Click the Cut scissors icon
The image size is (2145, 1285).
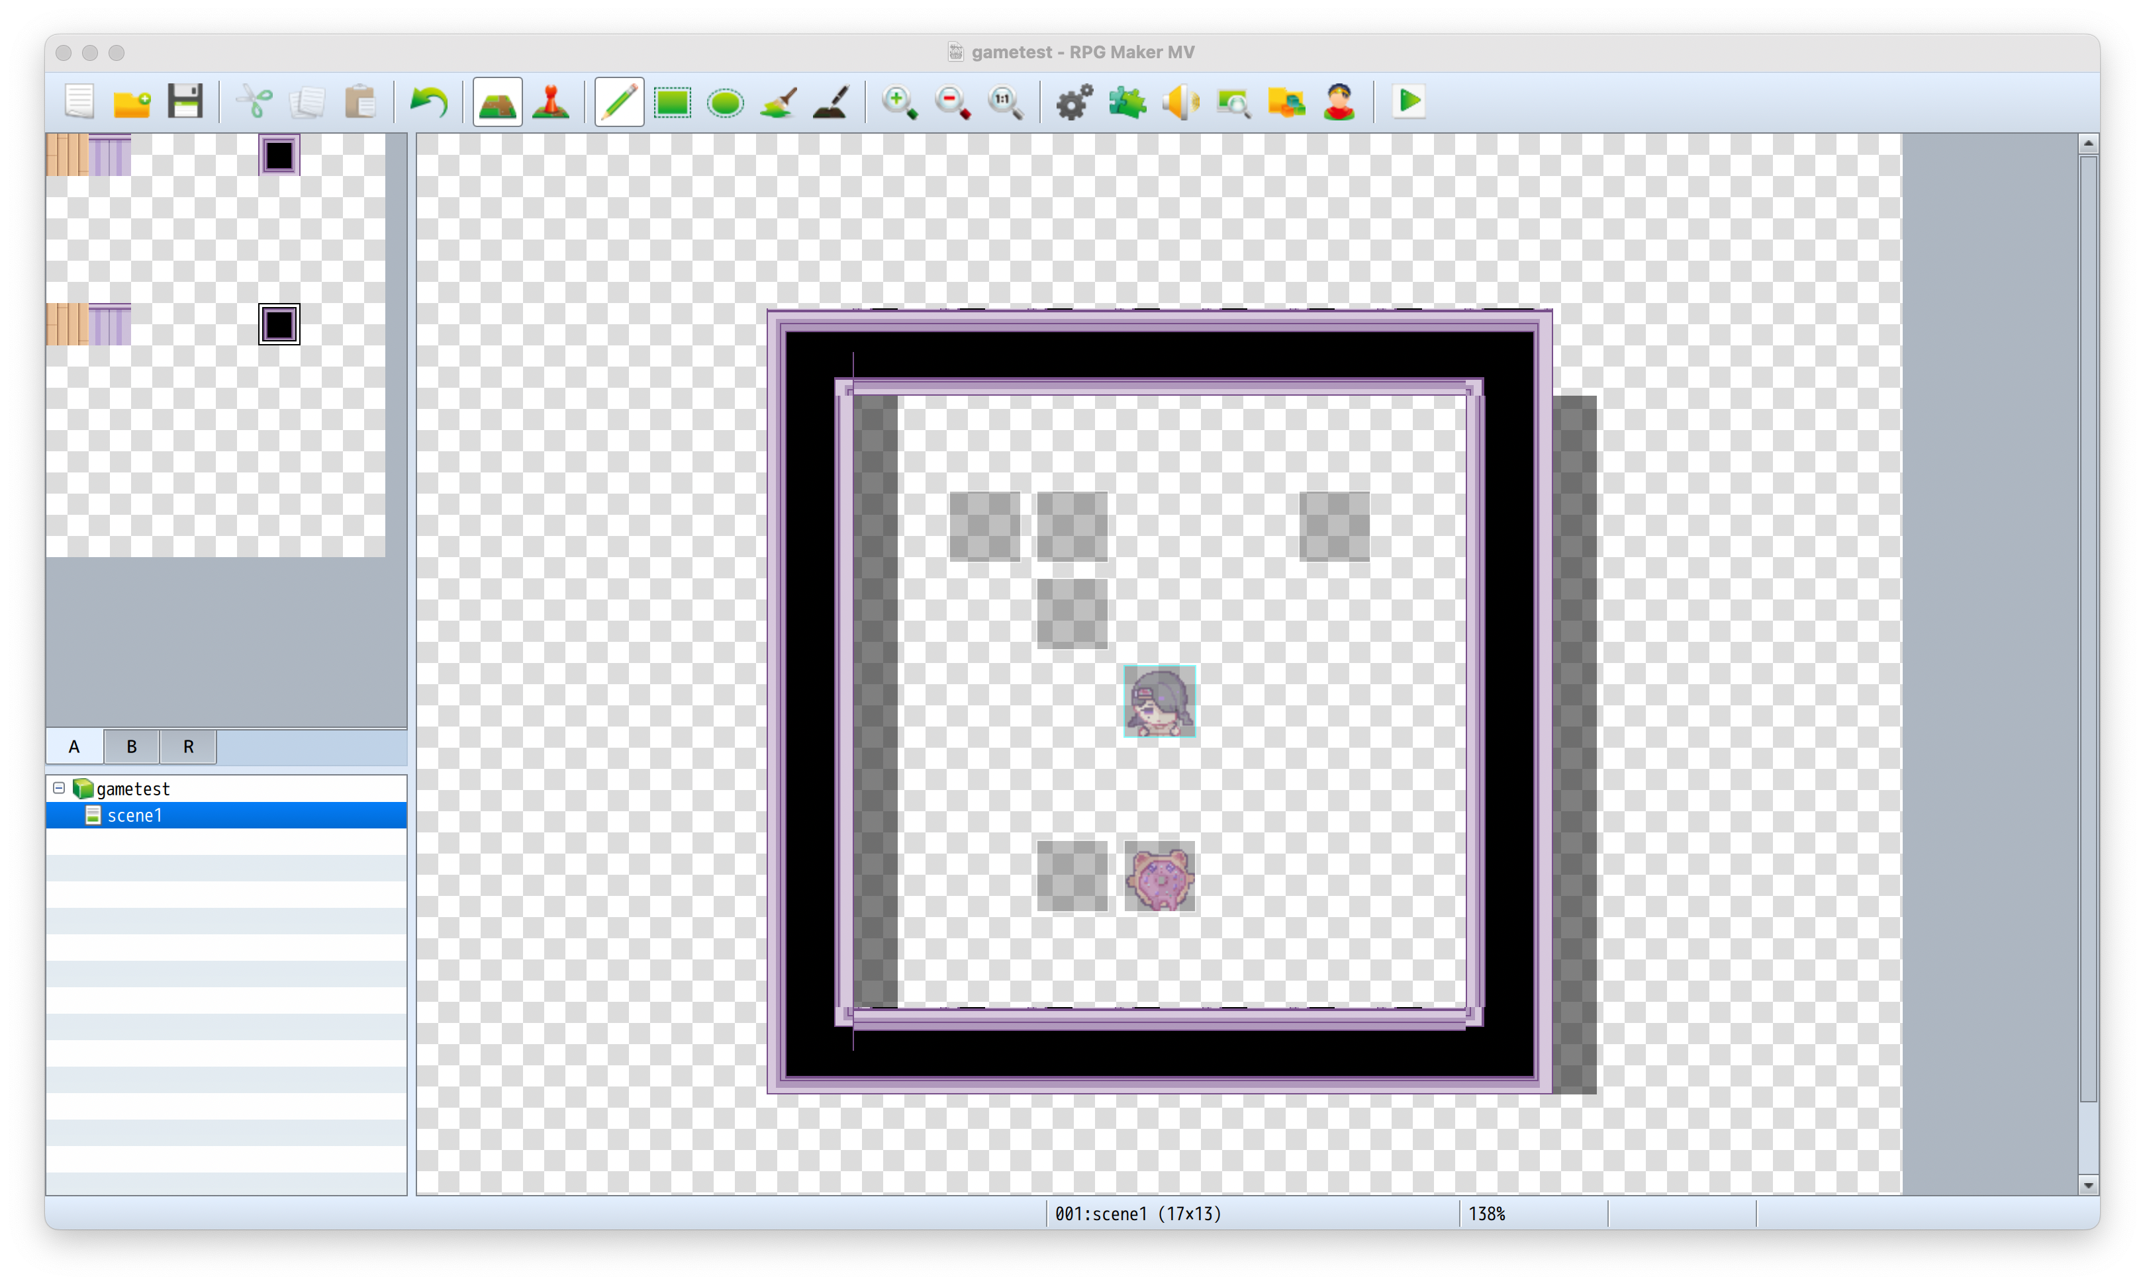pos(255,102)
